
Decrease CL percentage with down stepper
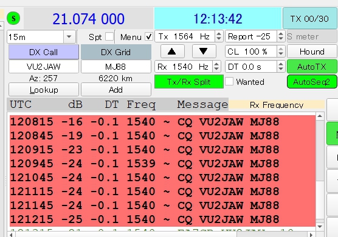[281, 54]
